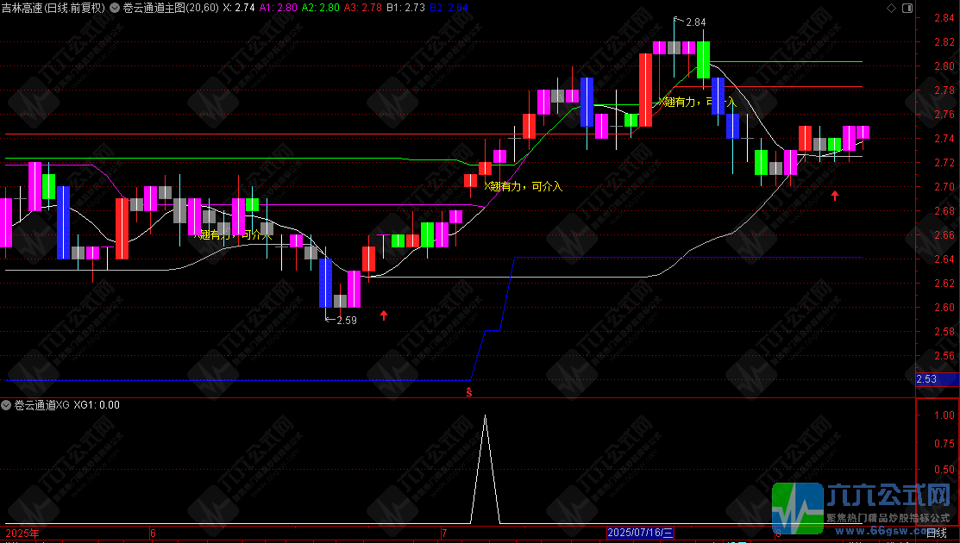This screenshot has height=543, width=960.
Task: Click the 卷云通道XG sub-chart label
Action: tap(41, 405)
